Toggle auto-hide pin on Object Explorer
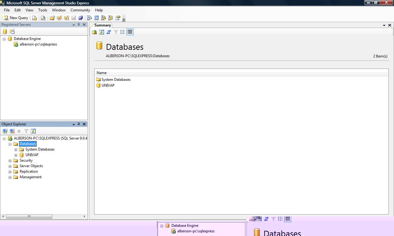The height and width of the screenshot is (236, 394). point(79,124)
